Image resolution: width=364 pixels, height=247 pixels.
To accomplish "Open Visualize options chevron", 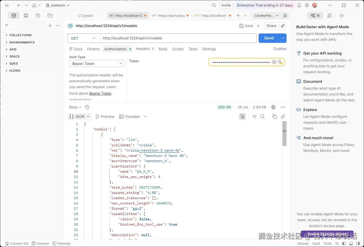I will point(145,117).
